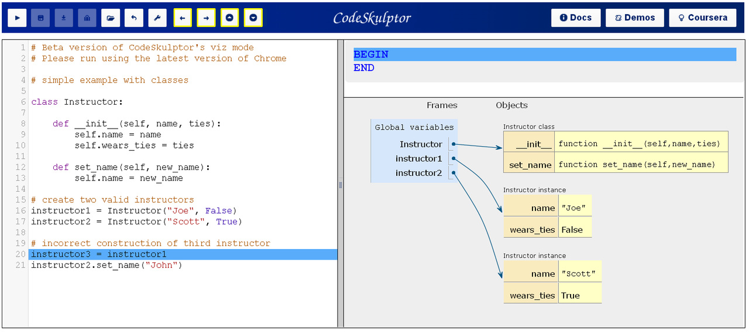Image resolution: width=749 pixels, height=332 pixels.
Task: Click comment about incorrect construction of third instructor
Action: (150, 243)
